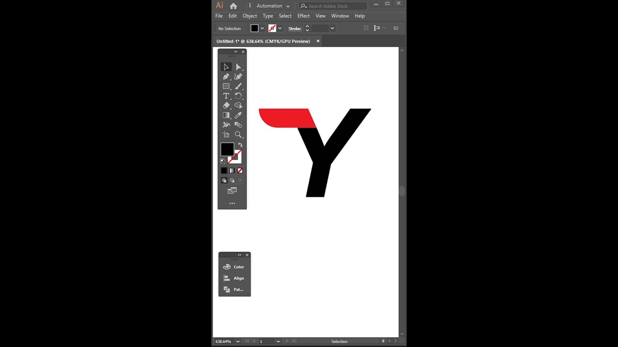This screenshot has width=618, height=347.
Task: Select the Rotate tool
Action: point(238,96)
